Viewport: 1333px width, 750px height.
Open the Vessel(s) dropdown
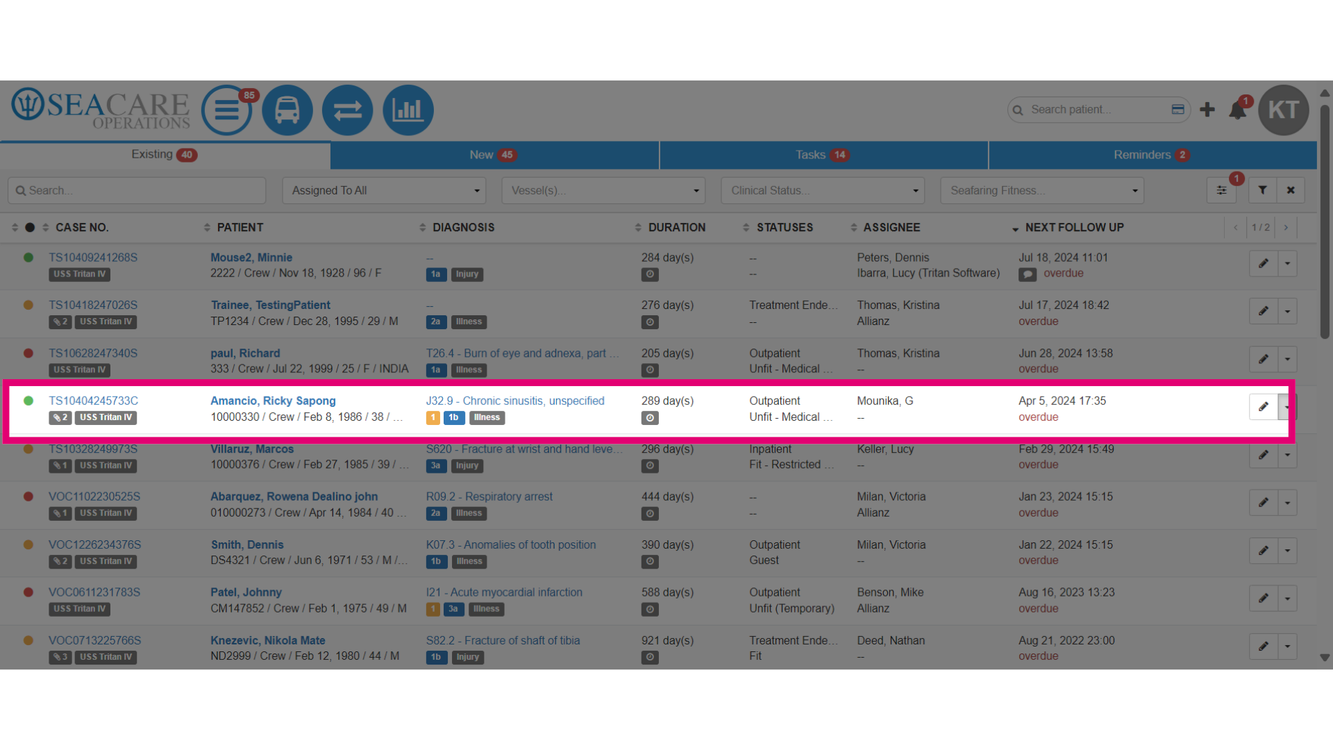coord(603,190)
